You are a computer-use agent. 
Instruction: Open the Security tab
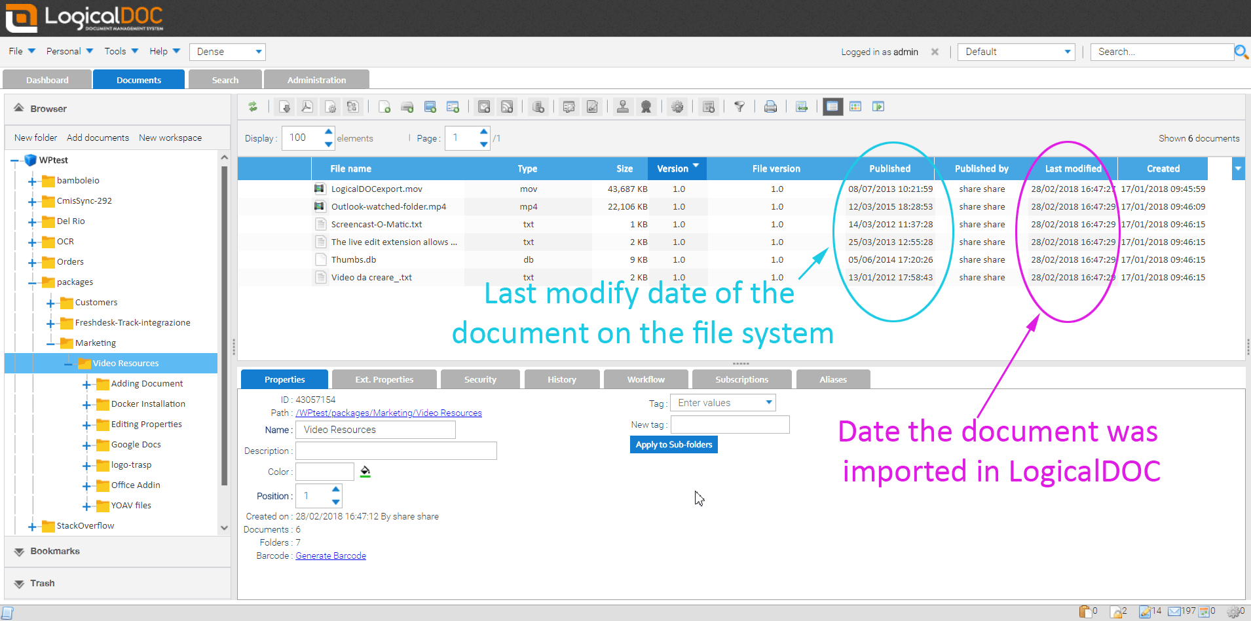click(480, 379)
